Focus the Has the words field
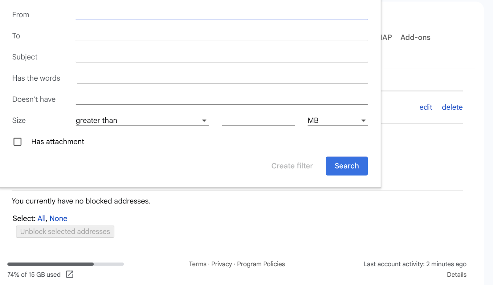Image resolution: width=493 pixels, height=285 pixels. (x=222, y=78)
